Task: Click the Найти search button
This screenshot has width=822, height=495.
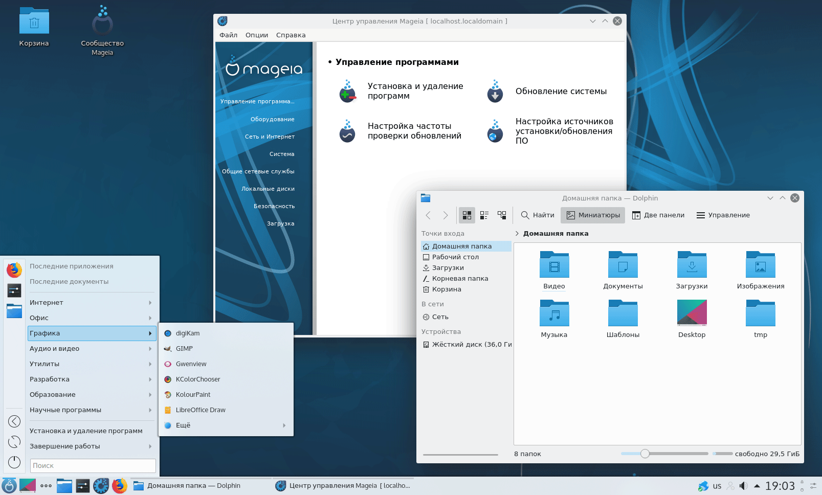Action: click(538, 215)
